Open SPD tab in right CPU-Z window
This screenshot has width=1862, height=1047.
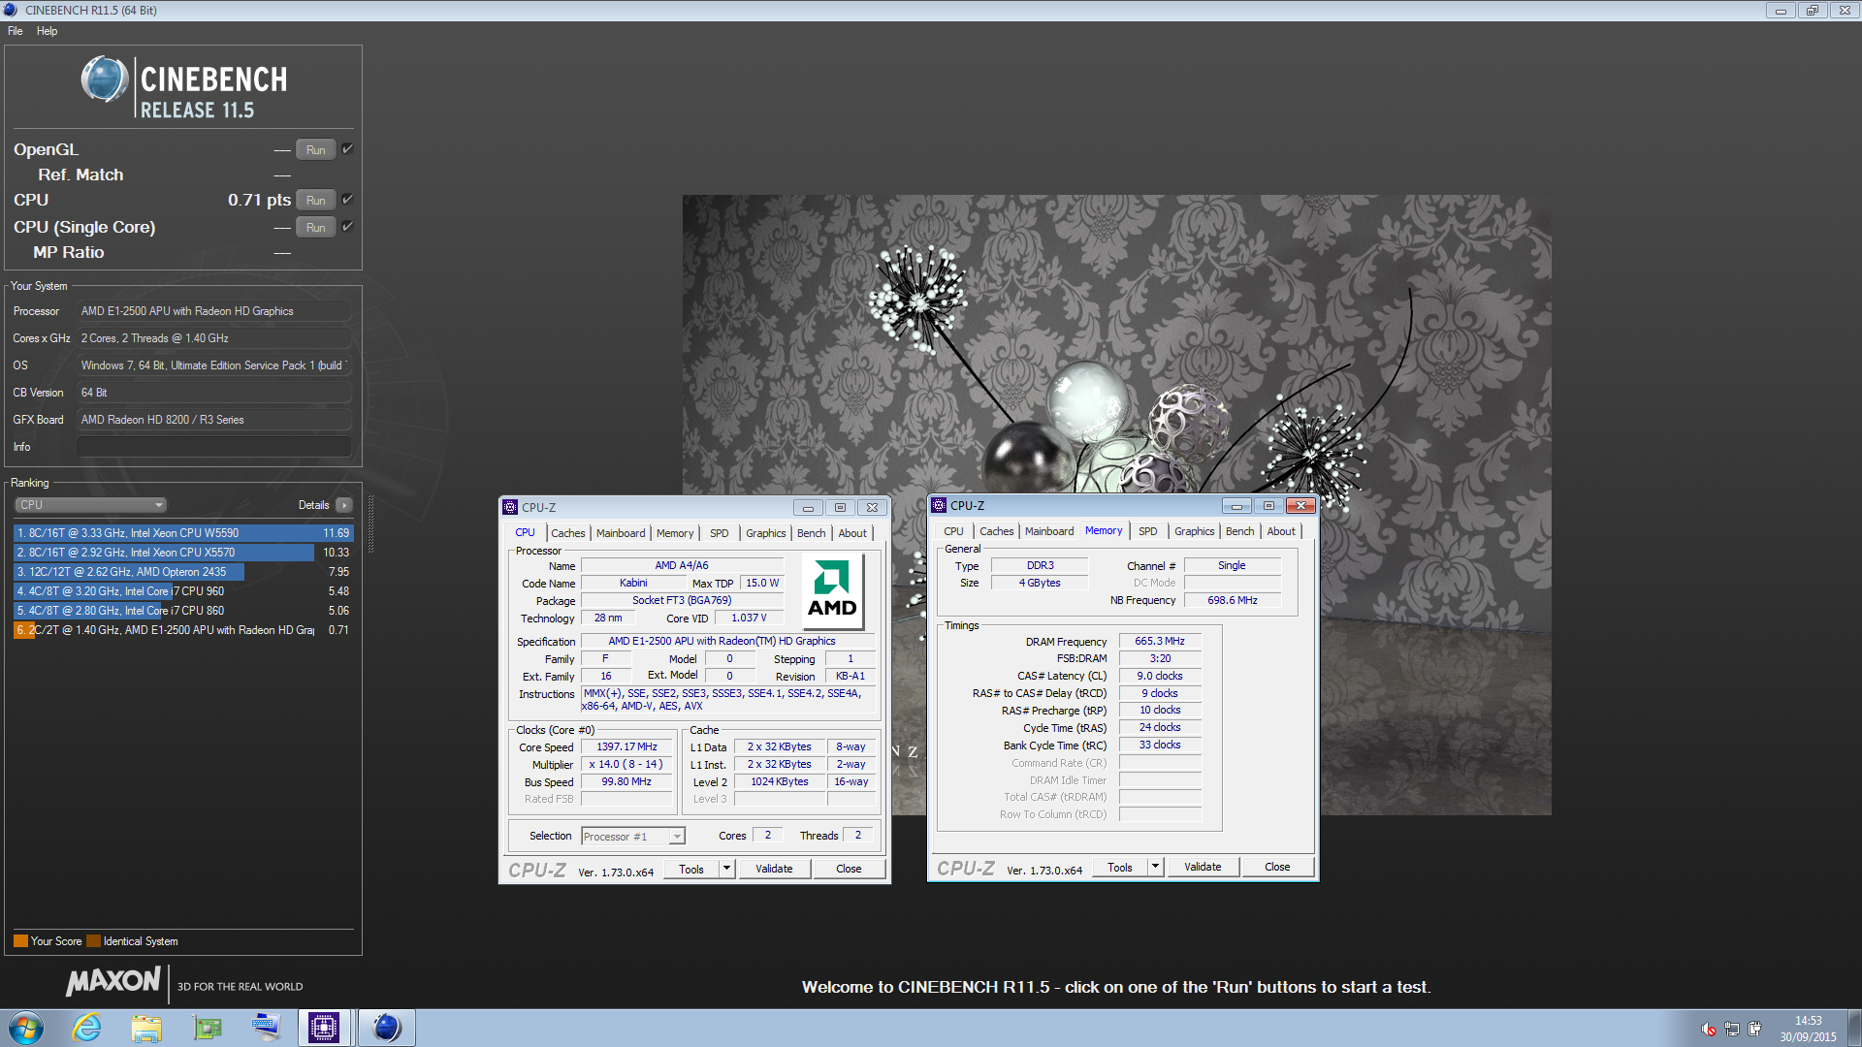coord(1147,531)
